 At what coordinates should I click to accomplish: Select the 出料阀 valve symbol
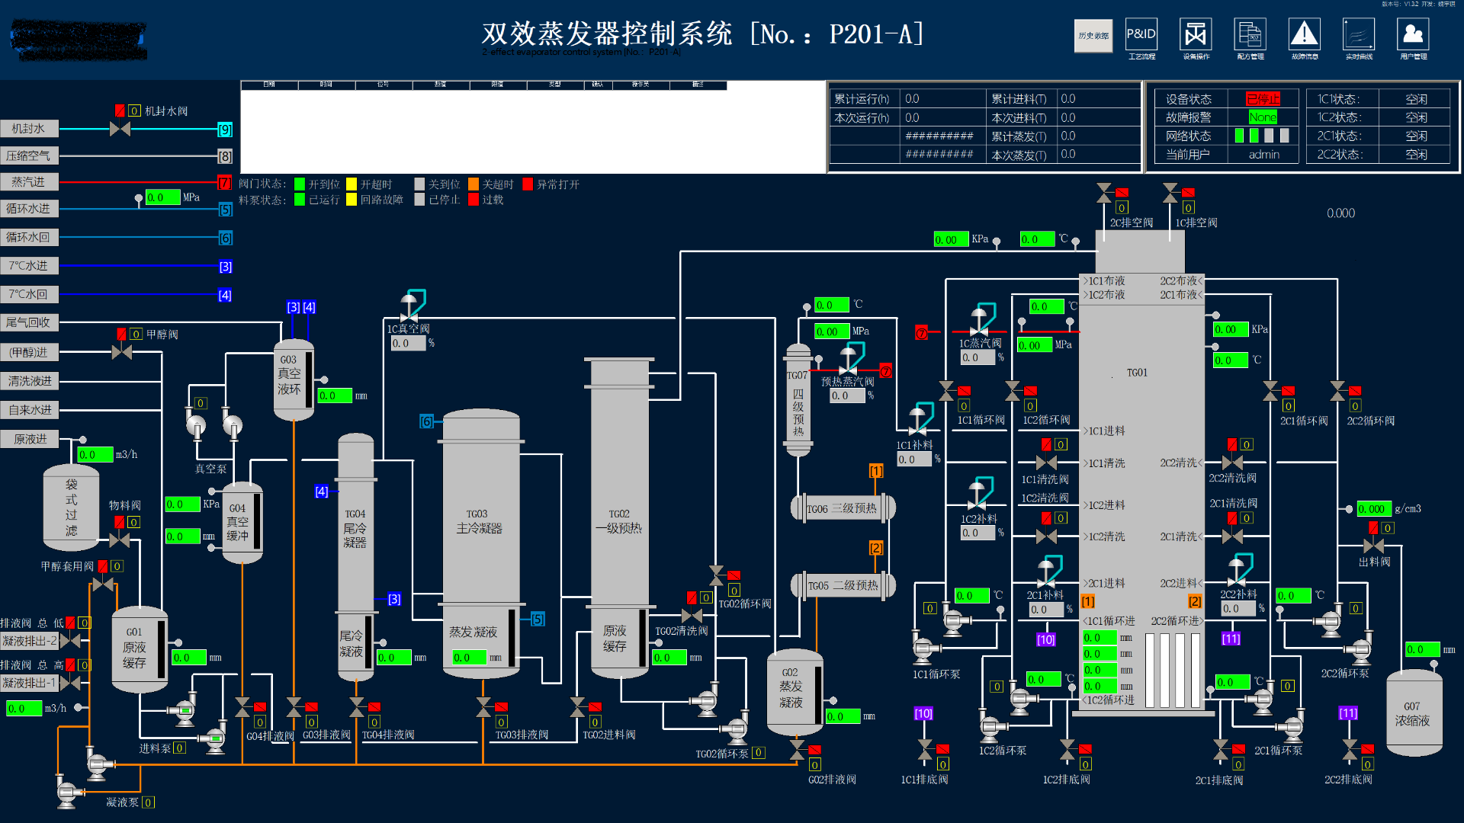[x=1373, y=545]
